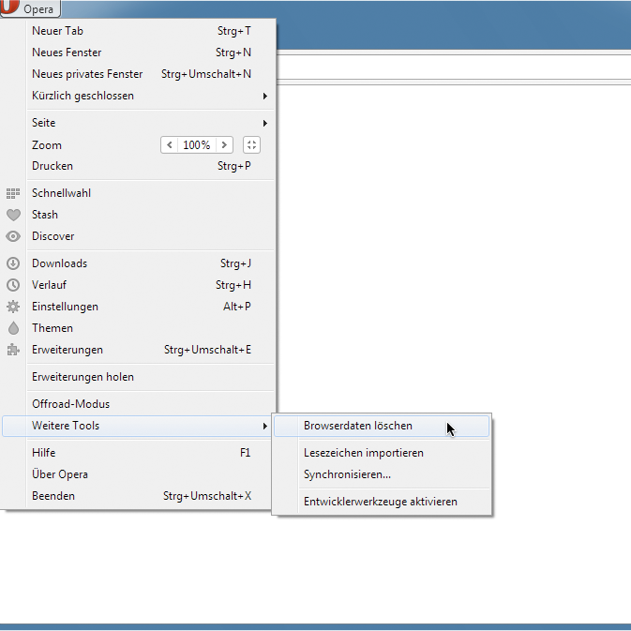
Task: Open Erweiterungen menu entry
Action: (139, 350)
